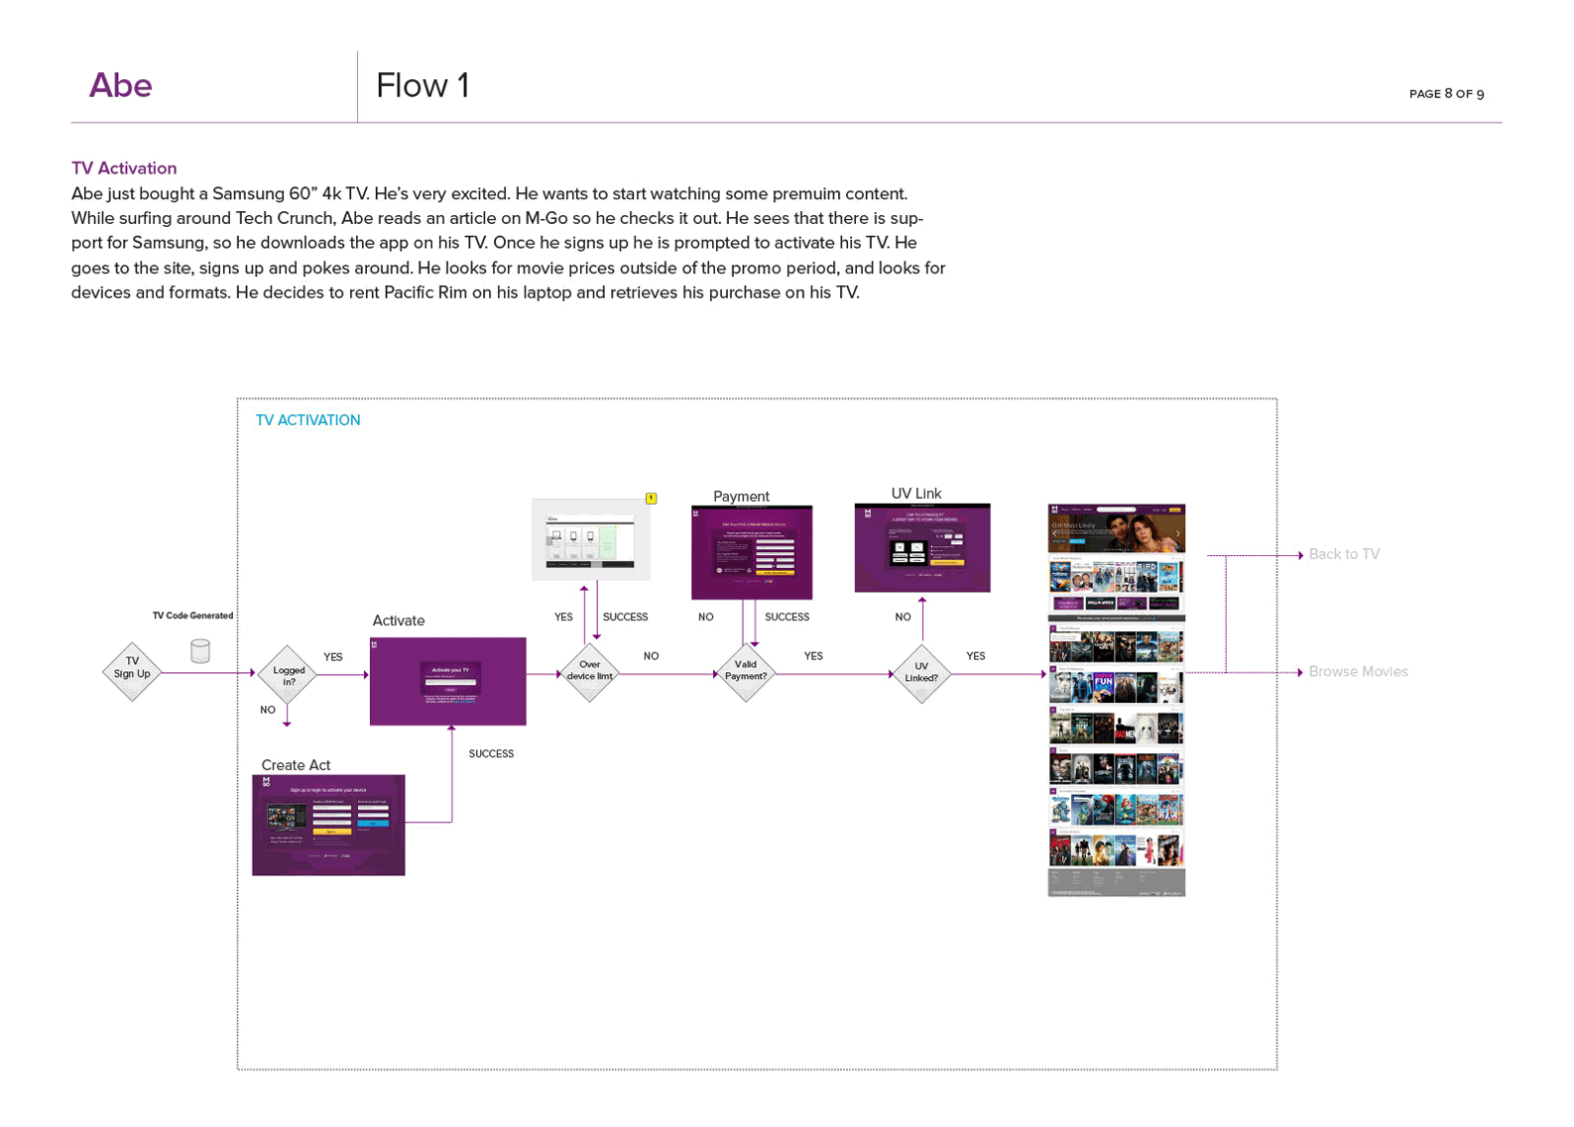Click the Back to TV label
1574x1127 pixels.
pos(1344,554)
